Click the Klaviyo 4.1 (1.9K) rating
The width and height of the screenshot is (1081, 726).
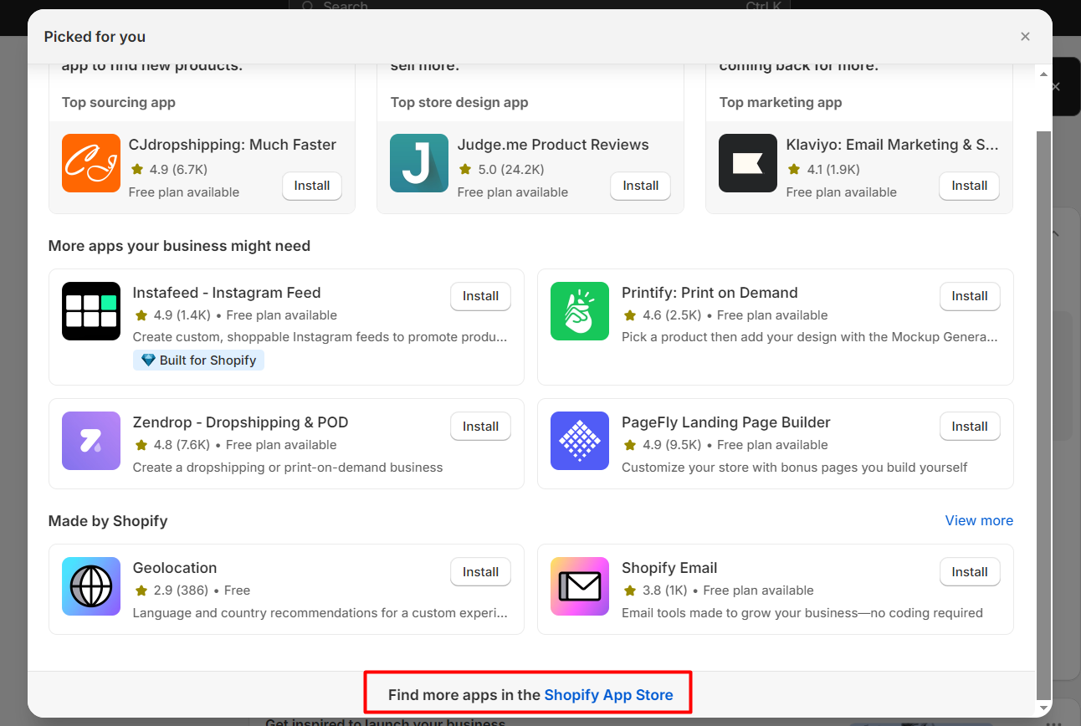pos(824,169)
